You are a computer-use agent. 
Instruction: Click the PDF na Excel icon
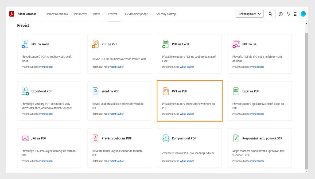pyautogui.click(x=166, y=44)
